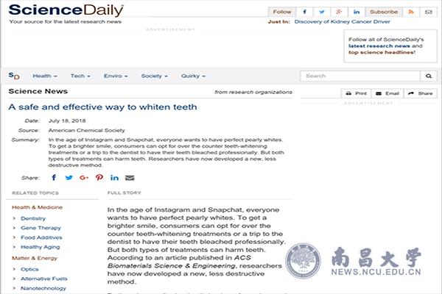Screen dimensions: 442x294
Task: Expand the Enviro dropdown menu
Action: [116, 76]
